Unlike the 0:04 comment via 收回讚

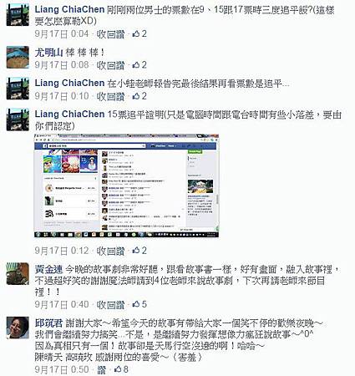[110, 34]
